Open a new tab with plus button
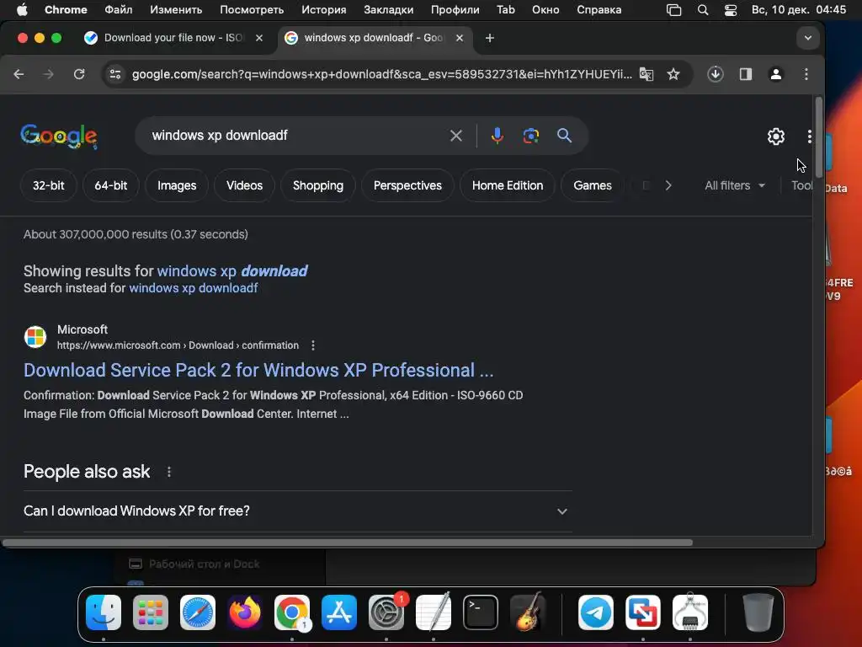862x647 pixels. click(x=489, y=38)
